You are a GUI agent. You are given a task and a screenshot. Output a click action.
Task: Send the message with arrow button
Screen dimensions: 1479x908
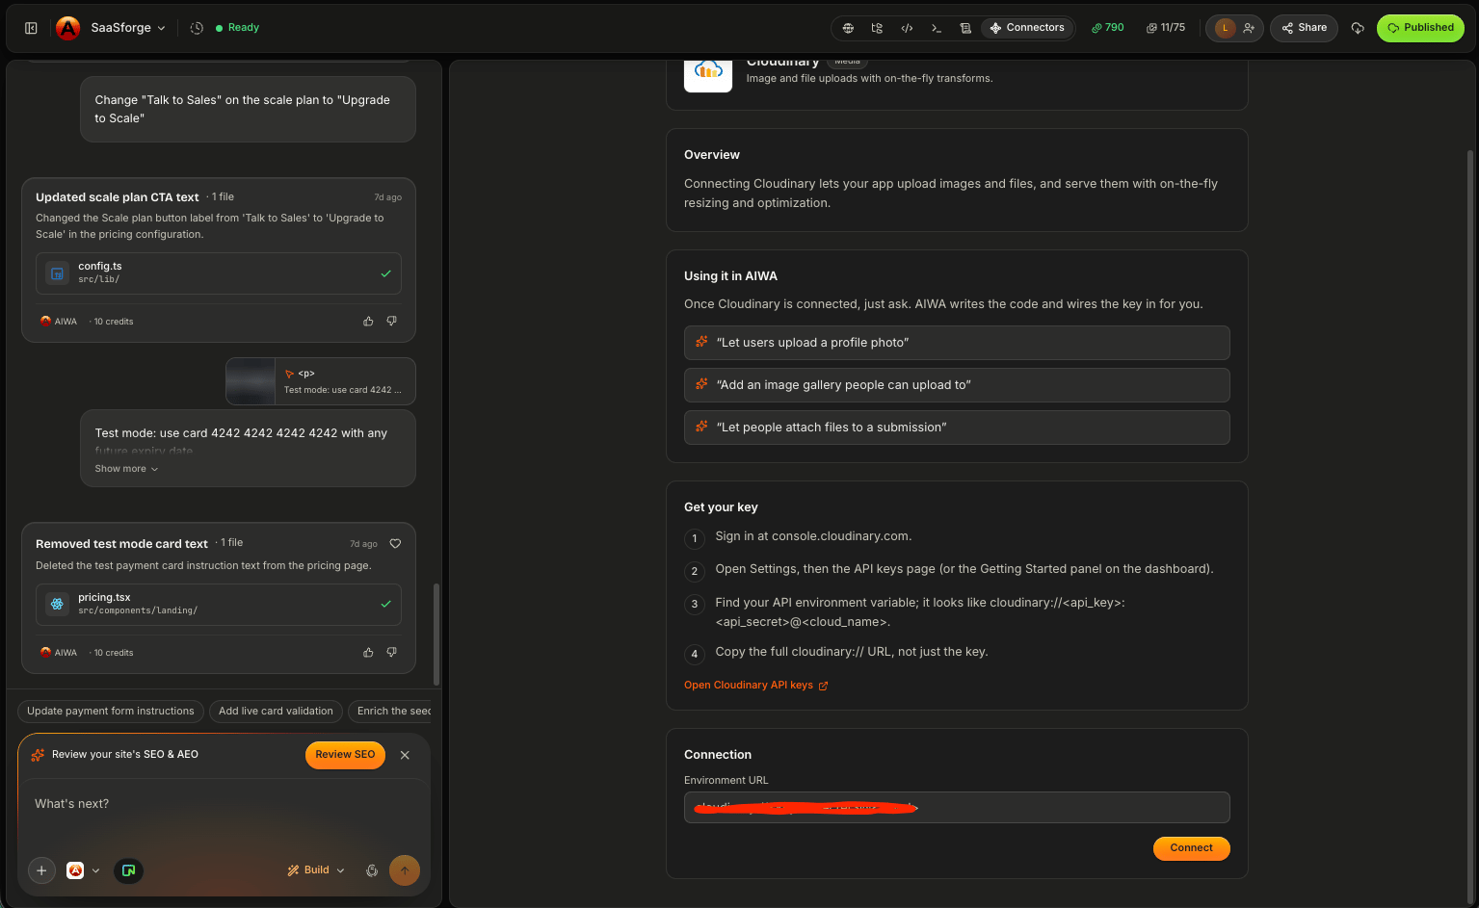[405, 870]
